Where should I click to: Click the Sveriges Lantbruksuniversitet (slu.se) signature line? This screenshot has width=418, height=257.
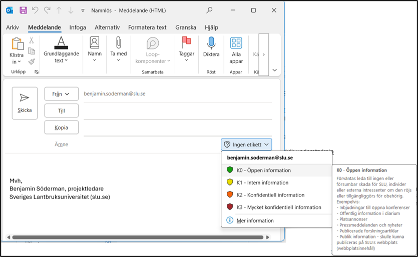[x=60, y=197]
